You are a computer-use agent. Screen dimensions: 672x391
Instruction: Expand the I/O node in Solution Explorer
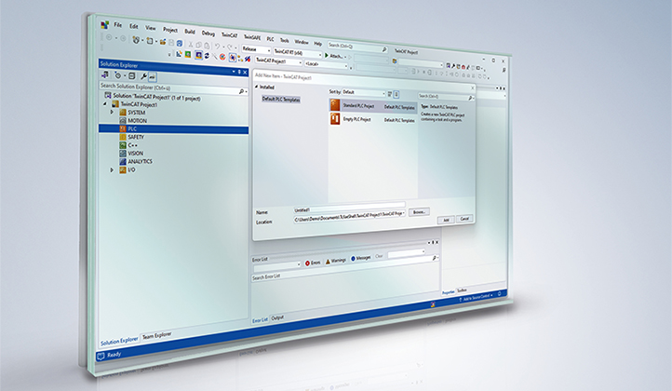point(112,169)
